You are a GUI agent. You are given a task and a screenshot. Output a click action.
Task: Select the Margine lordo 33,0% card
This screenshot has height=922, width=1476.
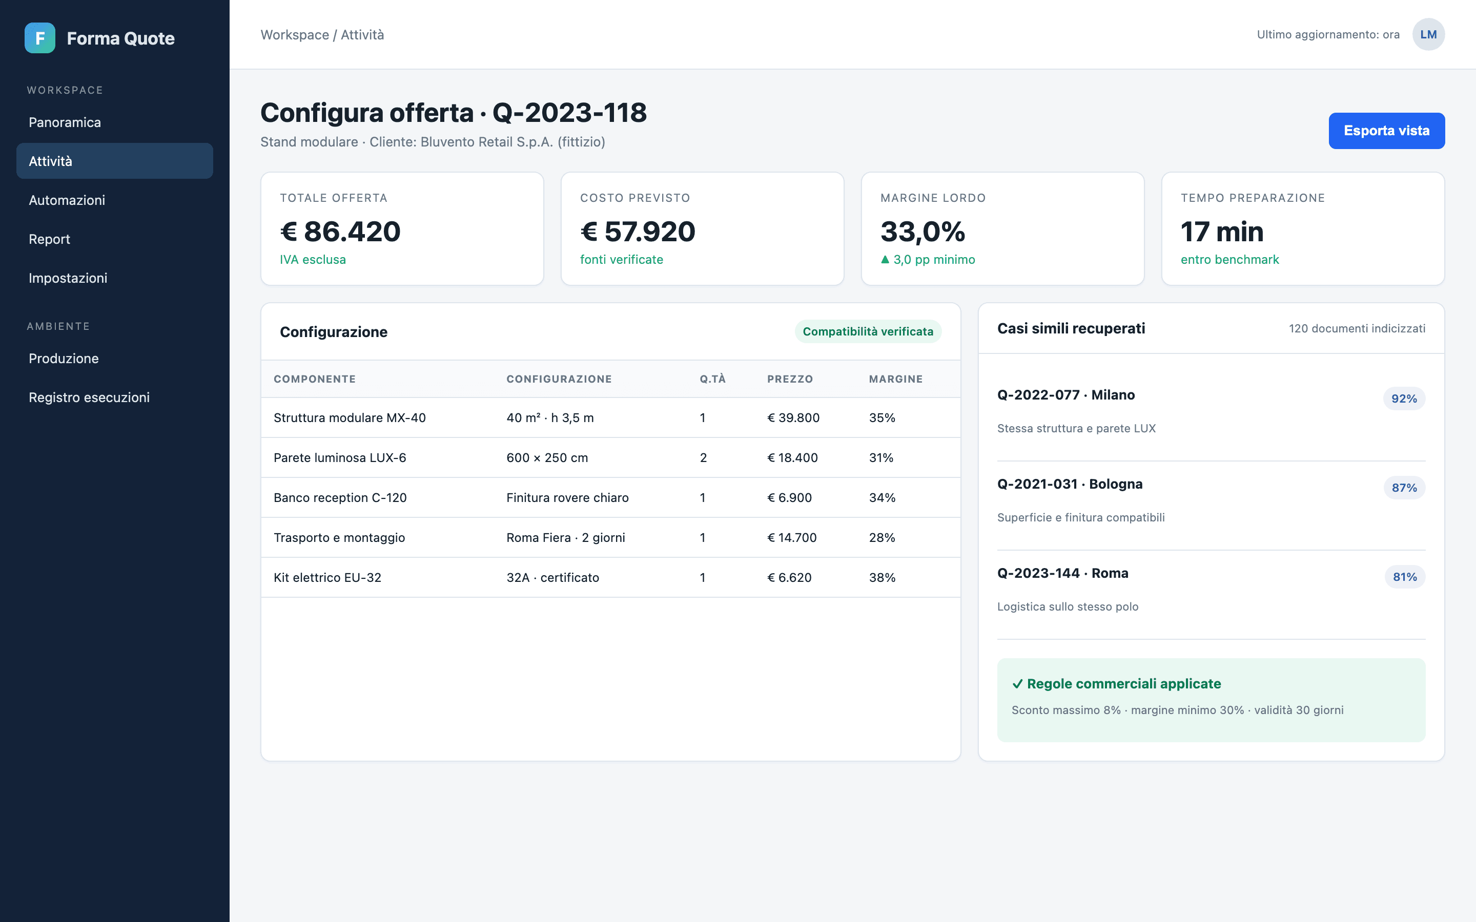click(1002, 228)
